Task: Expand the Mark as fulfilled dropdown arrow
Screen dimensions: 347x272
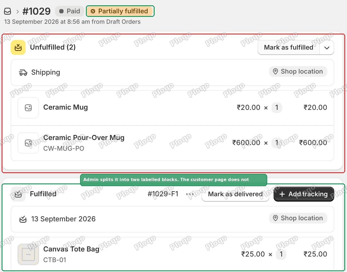Action: (327, 48)
